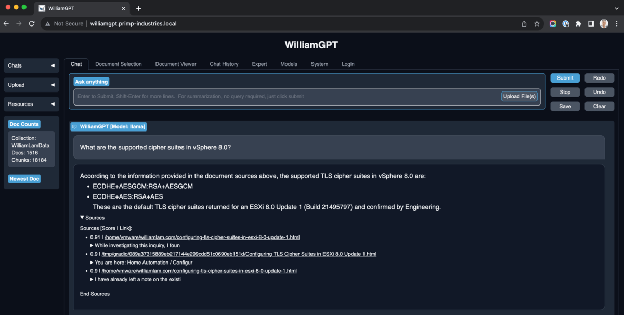Click the Doc Counts label

24,124
